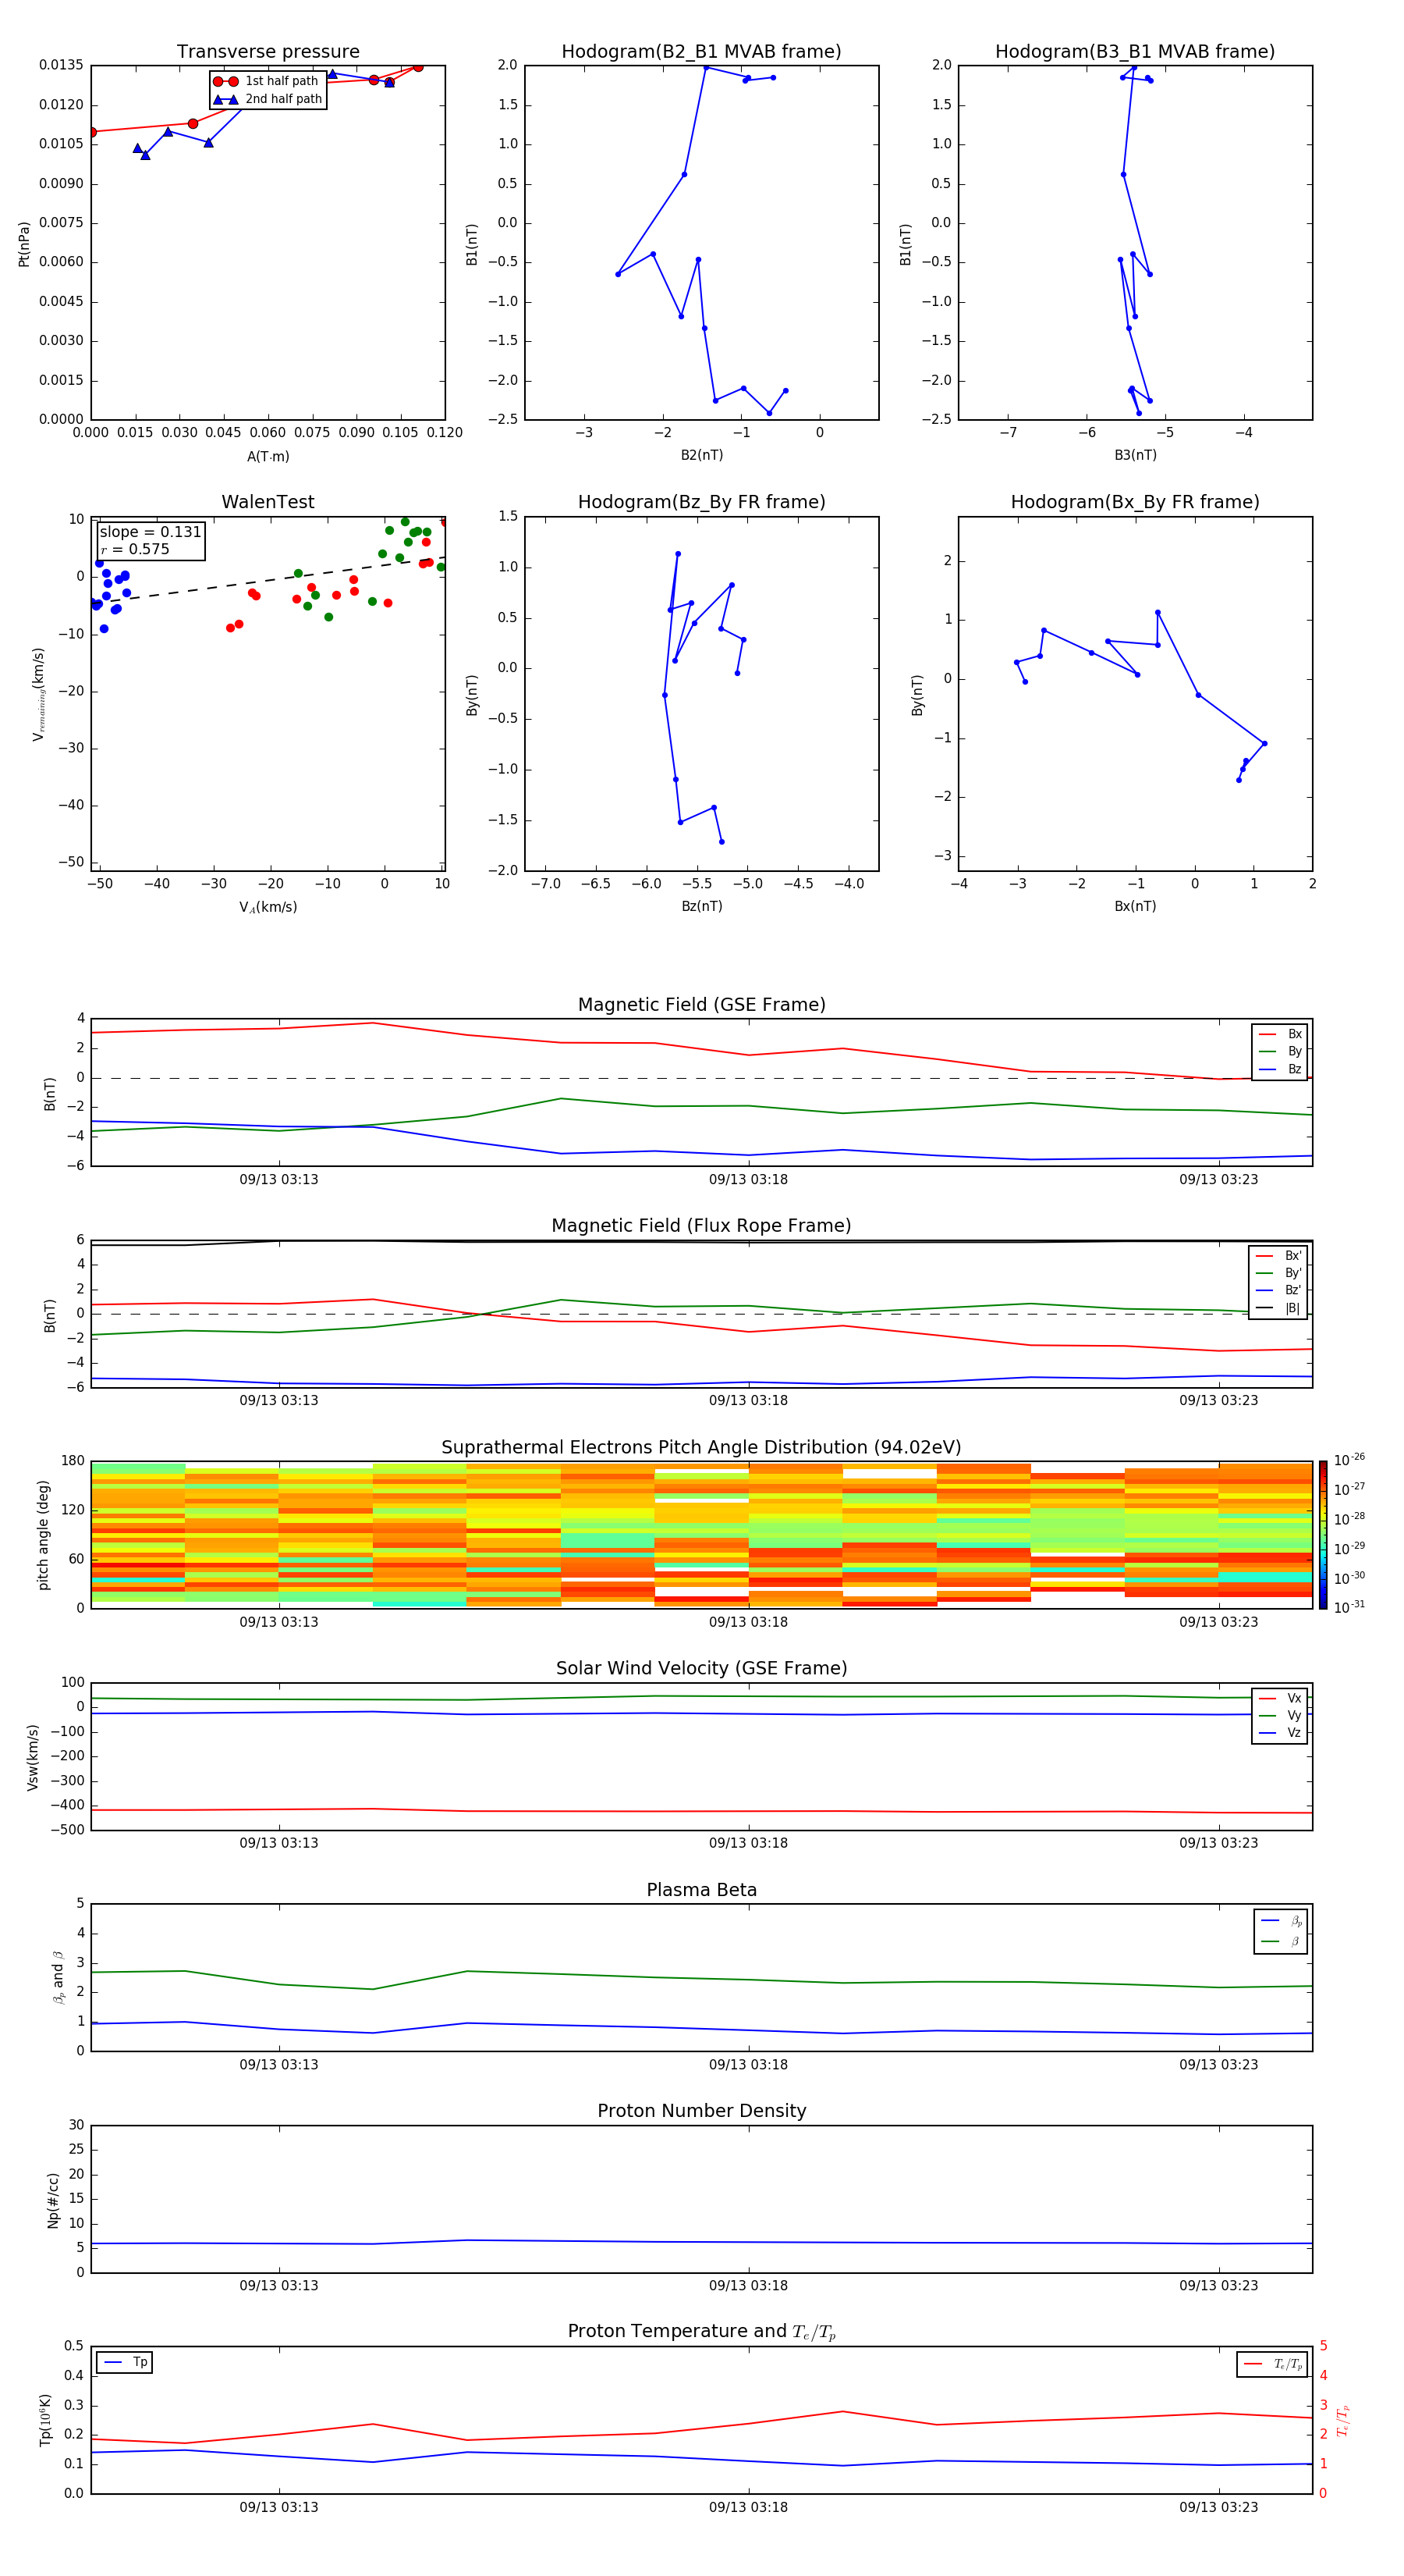Click 'Hodogram(Bz_By FR frame)' title

click(x=701, y=502)
